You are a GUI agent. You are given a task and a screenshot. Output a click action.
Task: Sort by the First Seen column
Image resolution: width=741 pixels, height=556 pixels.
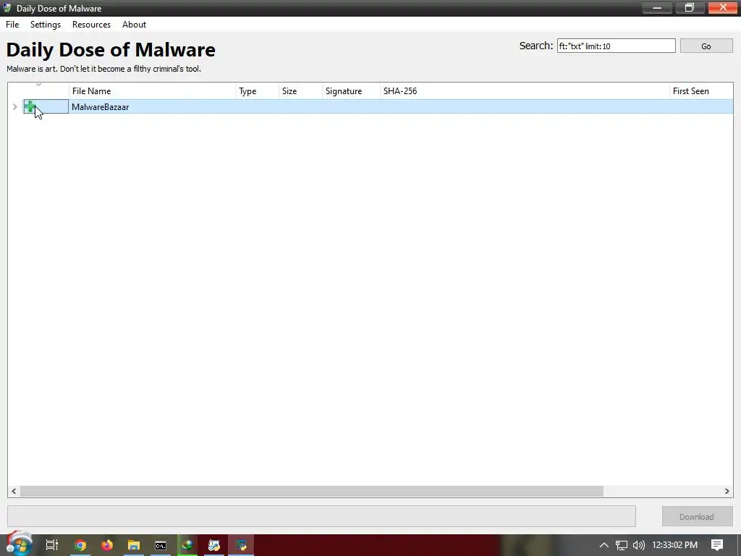701,90
